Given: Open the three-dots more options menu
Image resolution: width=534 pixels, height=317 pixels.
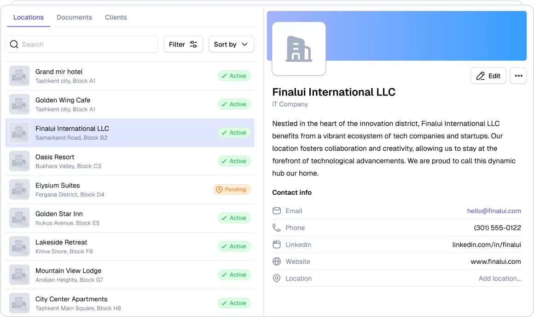Looking at the screenshot, I should click(518, 76).
